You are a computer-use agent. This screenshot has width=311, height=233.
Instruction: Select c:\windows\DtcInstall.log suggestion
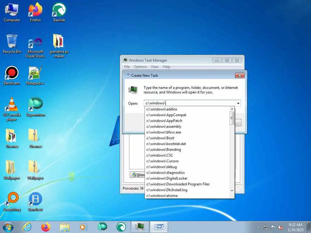click(187, 190)
